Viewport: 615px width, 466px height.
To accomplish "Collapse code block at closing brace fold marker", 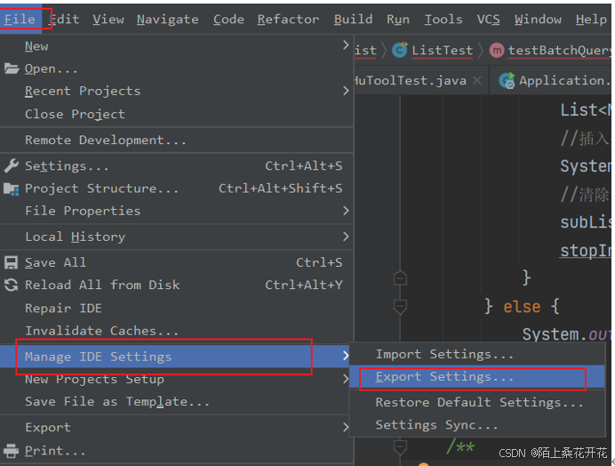I will pyautogui.click(x=400, y=278).
